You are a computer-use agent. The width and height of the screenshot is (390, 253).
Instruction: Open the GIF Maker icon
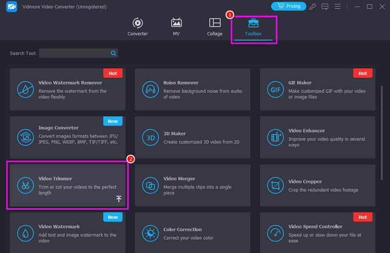coord(275,90)
